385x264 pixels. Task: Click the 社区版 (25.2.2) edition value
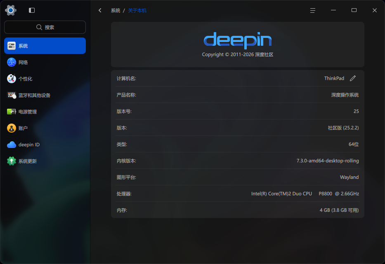pyautogui.click(x=343, y=128)
